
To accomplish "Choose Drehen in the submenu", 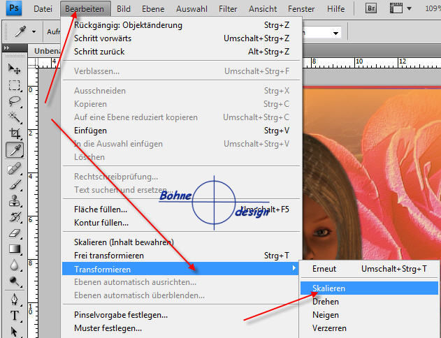I will [326, 302].
